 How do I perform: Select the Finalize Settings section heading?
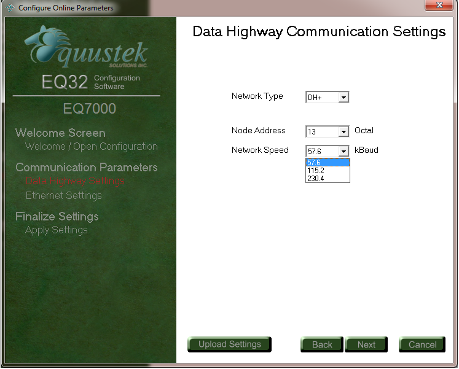click(57, 217)
